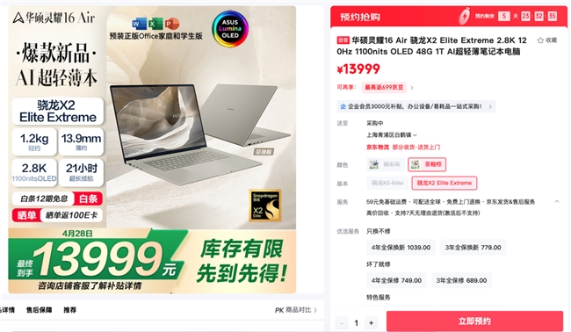Click the PowerPoint icon in product image

click(x=172, y=24)
